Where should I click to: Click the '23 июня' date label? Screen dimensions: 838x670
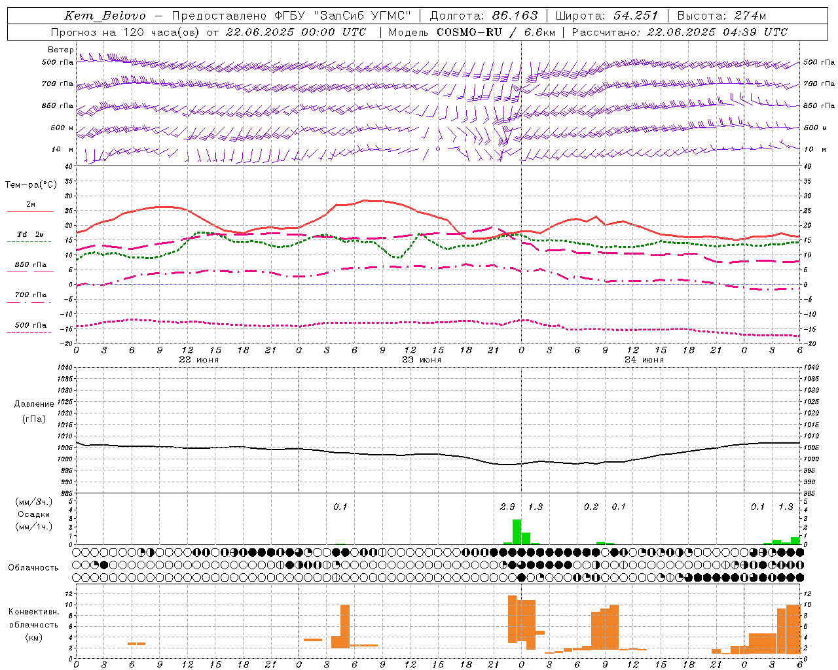click(x=422, y=359)
